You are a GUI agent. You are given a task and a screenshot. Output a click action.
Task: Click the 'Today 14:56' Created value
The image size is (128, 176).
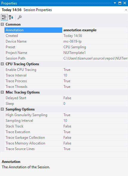(x=73, y=36)
